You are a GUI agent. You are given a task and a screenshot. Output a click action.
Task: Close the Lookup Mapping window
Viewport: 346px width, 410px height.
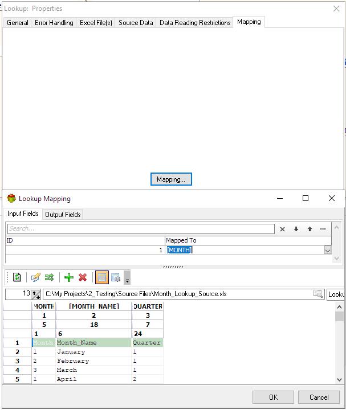pos(332,198)
